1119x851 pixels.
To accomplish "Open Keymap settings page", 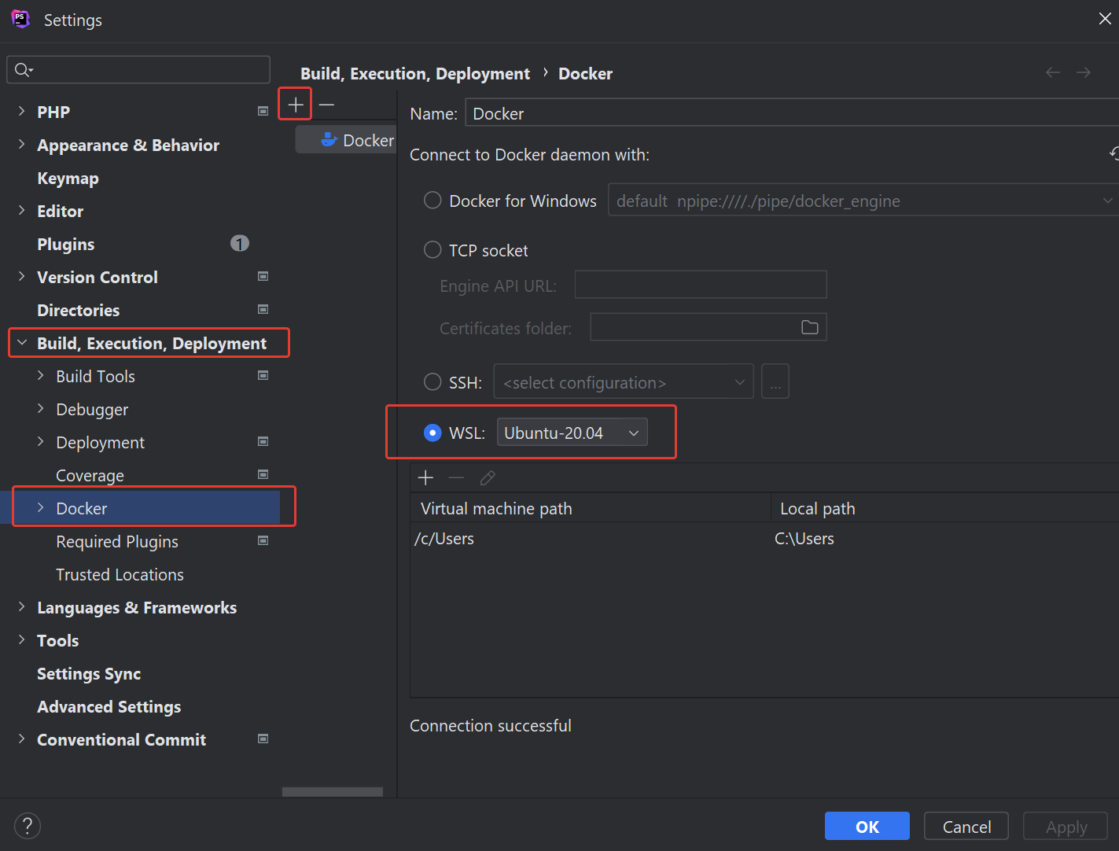I will 68,179.
